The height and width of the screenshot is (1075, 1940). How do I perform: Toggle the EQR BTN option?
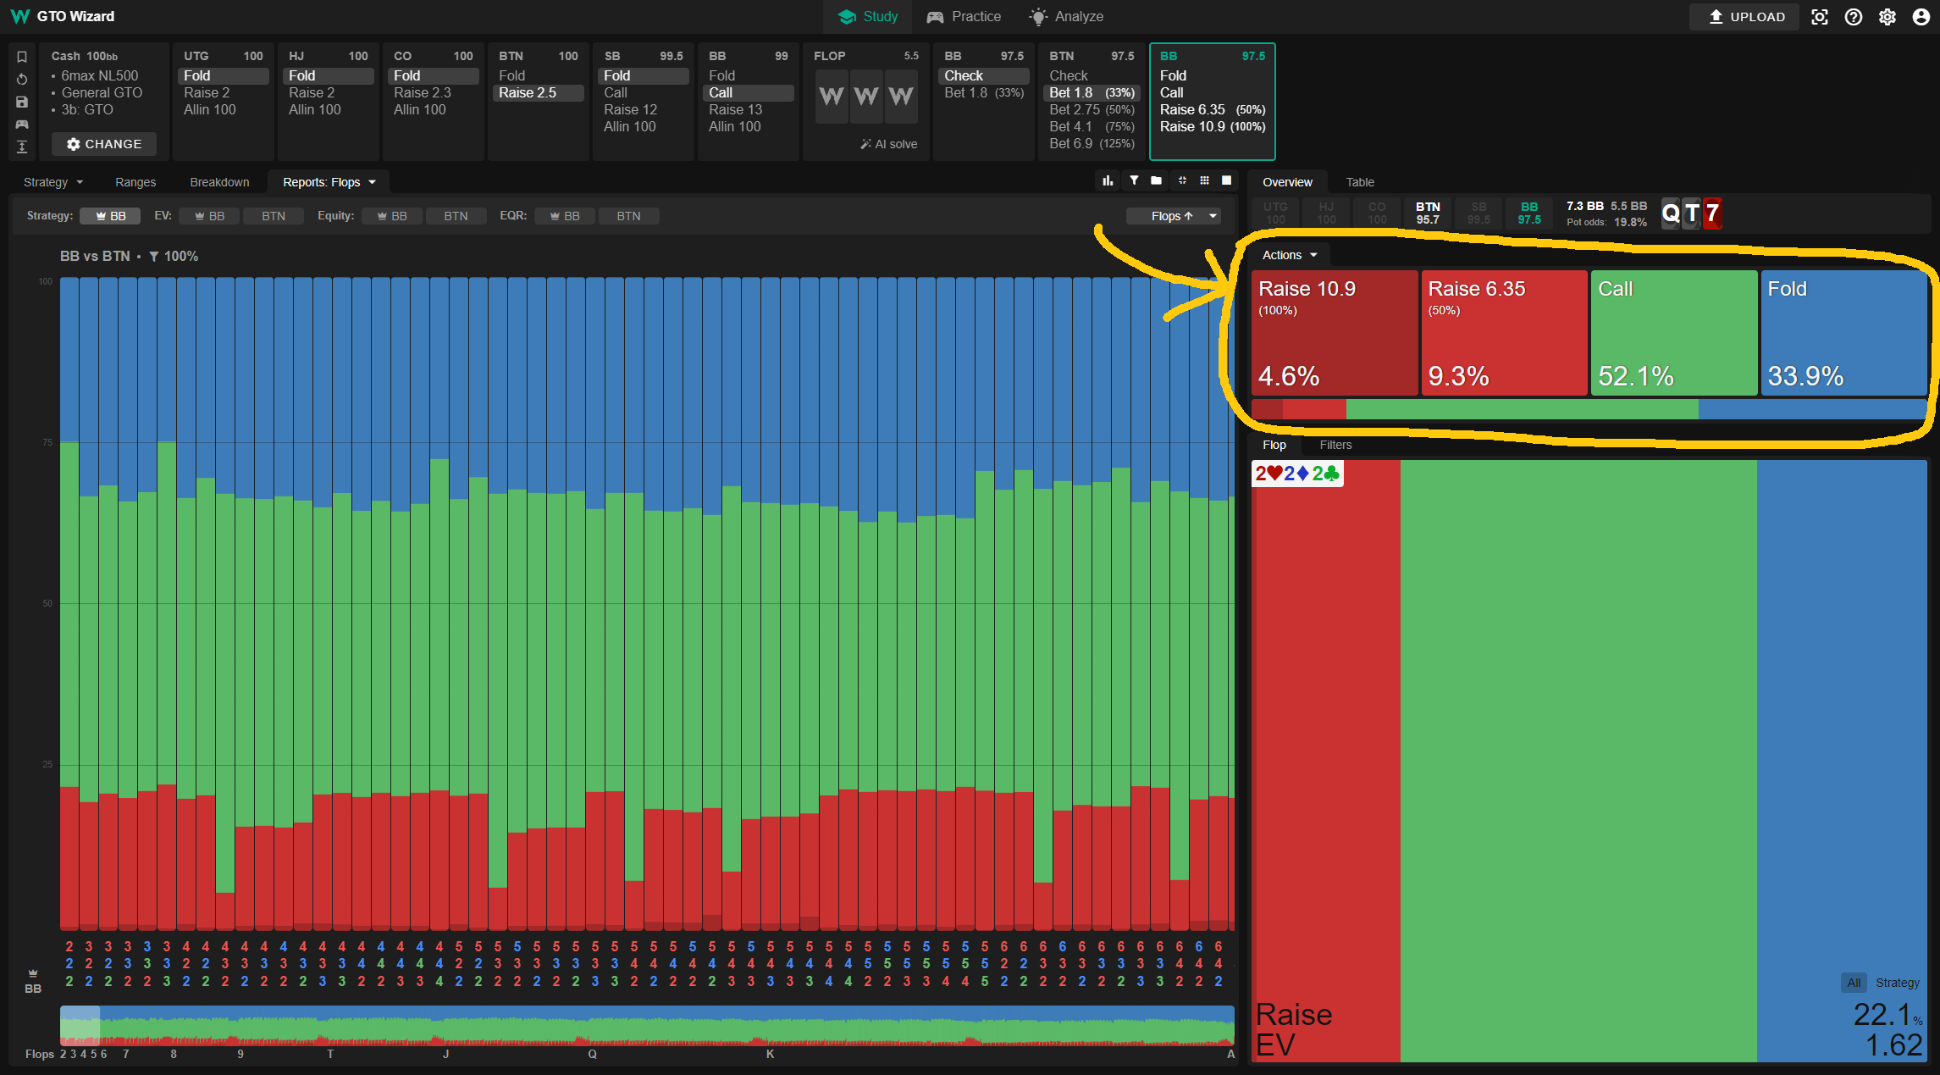(x=627, y=217)
